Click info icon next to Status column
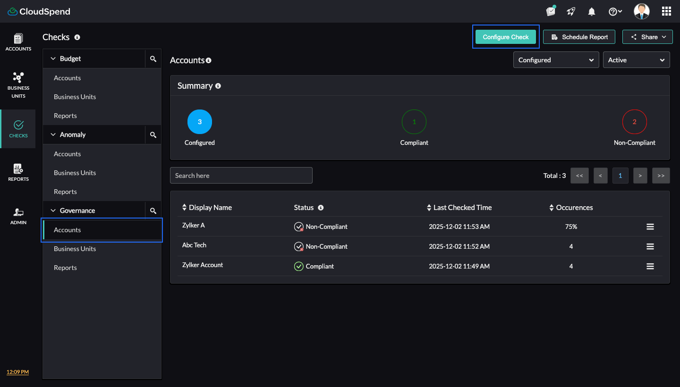 (321, 208)
